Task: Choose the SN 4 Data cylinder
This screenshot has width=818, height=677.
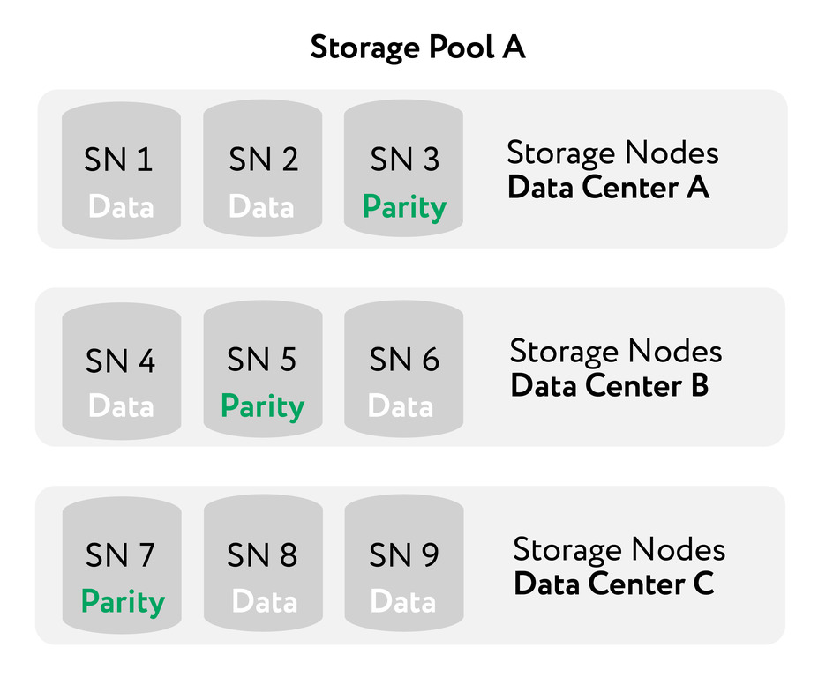Action: [122, 370]
